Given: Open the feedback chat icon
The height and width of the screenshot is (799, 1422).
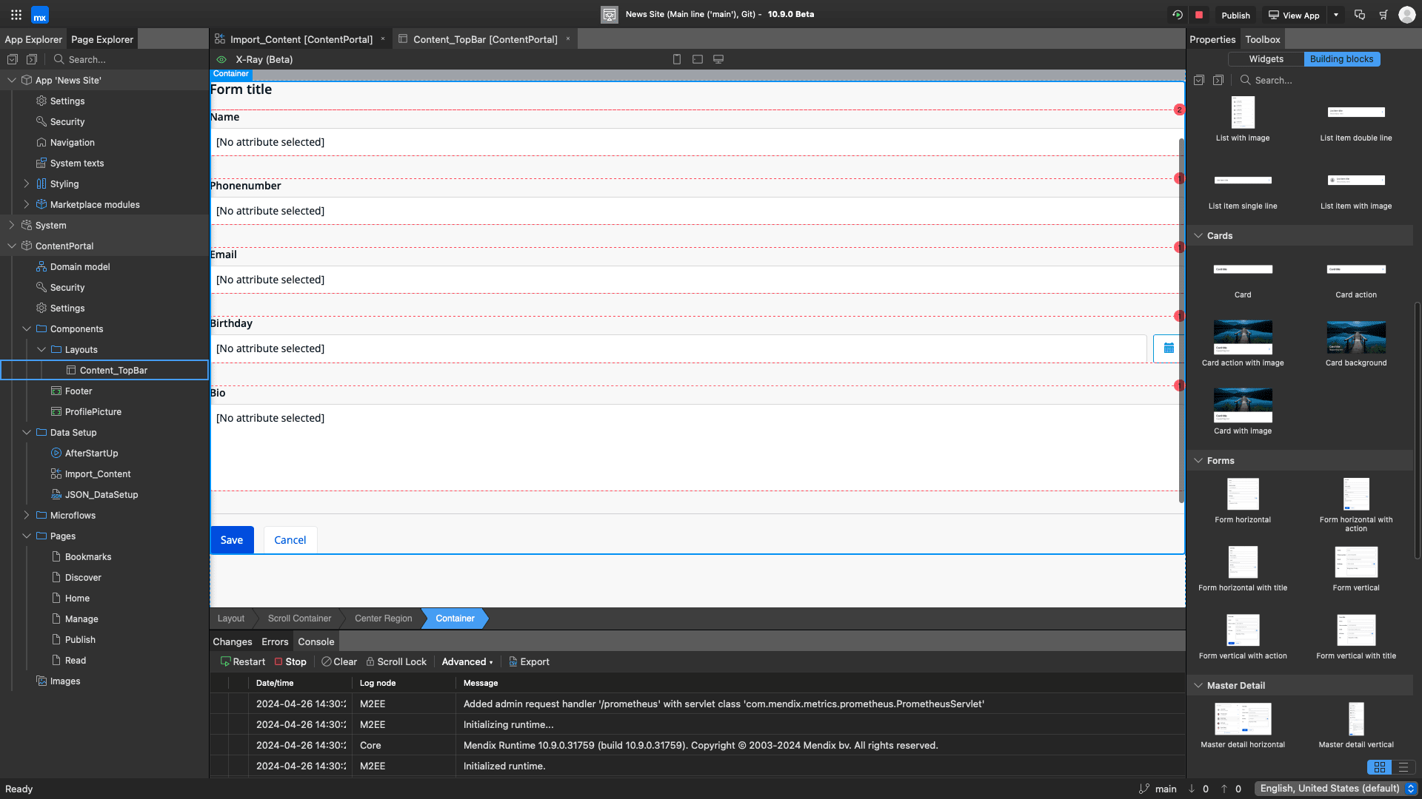Looking at the screenshot, I should pyautogui.click(x=1360, y=15).
